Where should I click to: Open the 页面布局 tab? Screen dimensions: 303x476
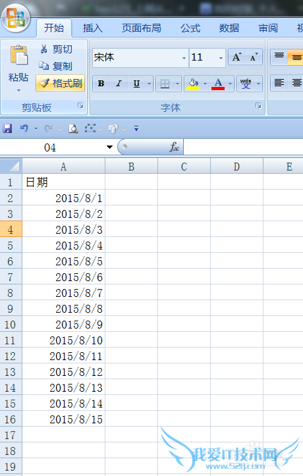coord(141,28)
